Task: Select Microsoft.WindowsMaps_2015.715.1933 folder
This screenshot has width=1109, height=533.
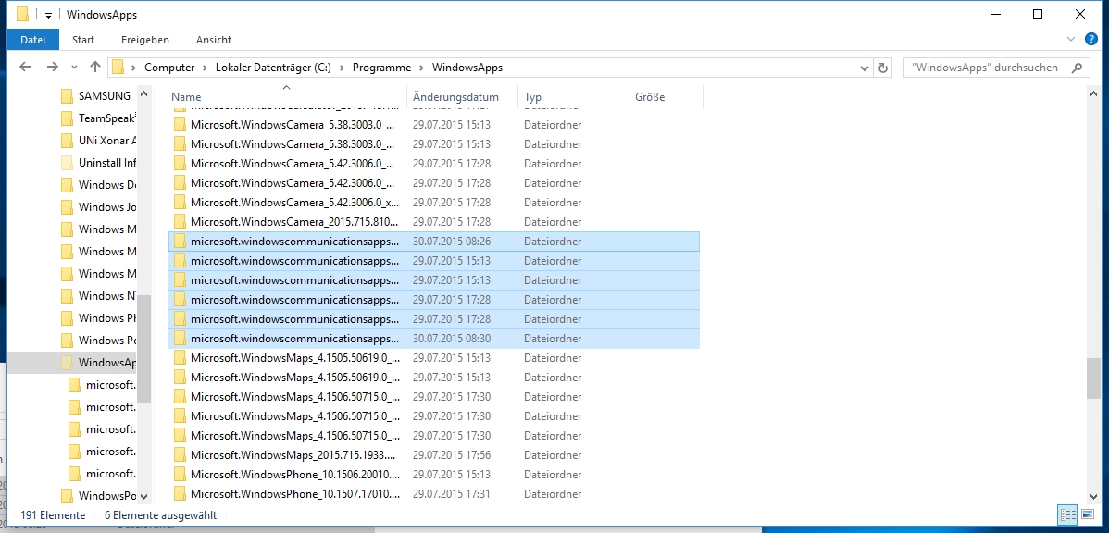Action: pyautogui.click(x=434, y=454)
